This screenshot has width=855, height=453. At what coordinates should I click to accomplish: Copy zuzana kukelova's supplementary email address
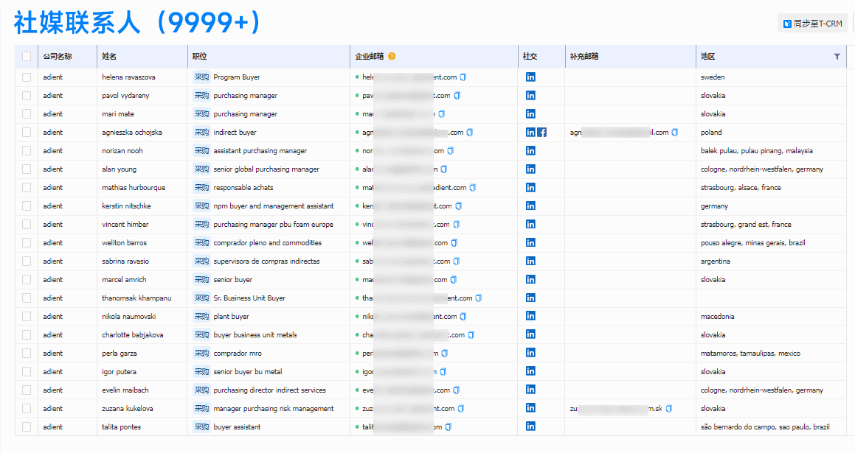pyautogui.click(x=679, y=409)
